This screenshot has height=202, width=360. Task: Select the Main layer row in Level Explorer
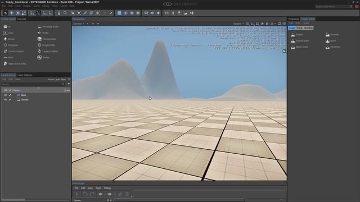pos(35,95)
